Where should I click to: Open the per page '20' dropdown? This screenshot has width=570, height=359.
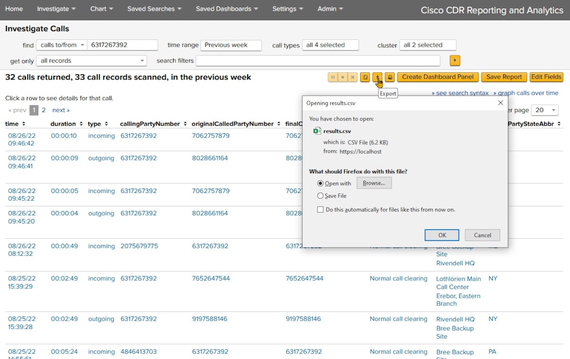pos(546,110)
